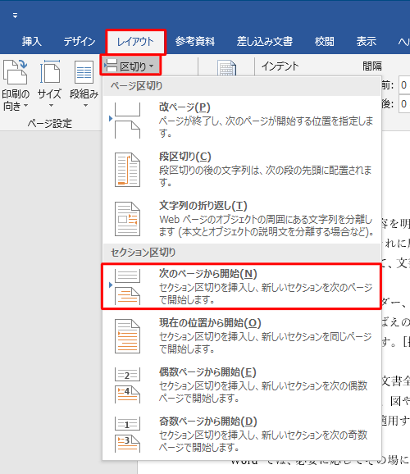Screen dimensions: 410x474
Task: Switch to the Insert (挿入) tab
Action: (31, 42)
